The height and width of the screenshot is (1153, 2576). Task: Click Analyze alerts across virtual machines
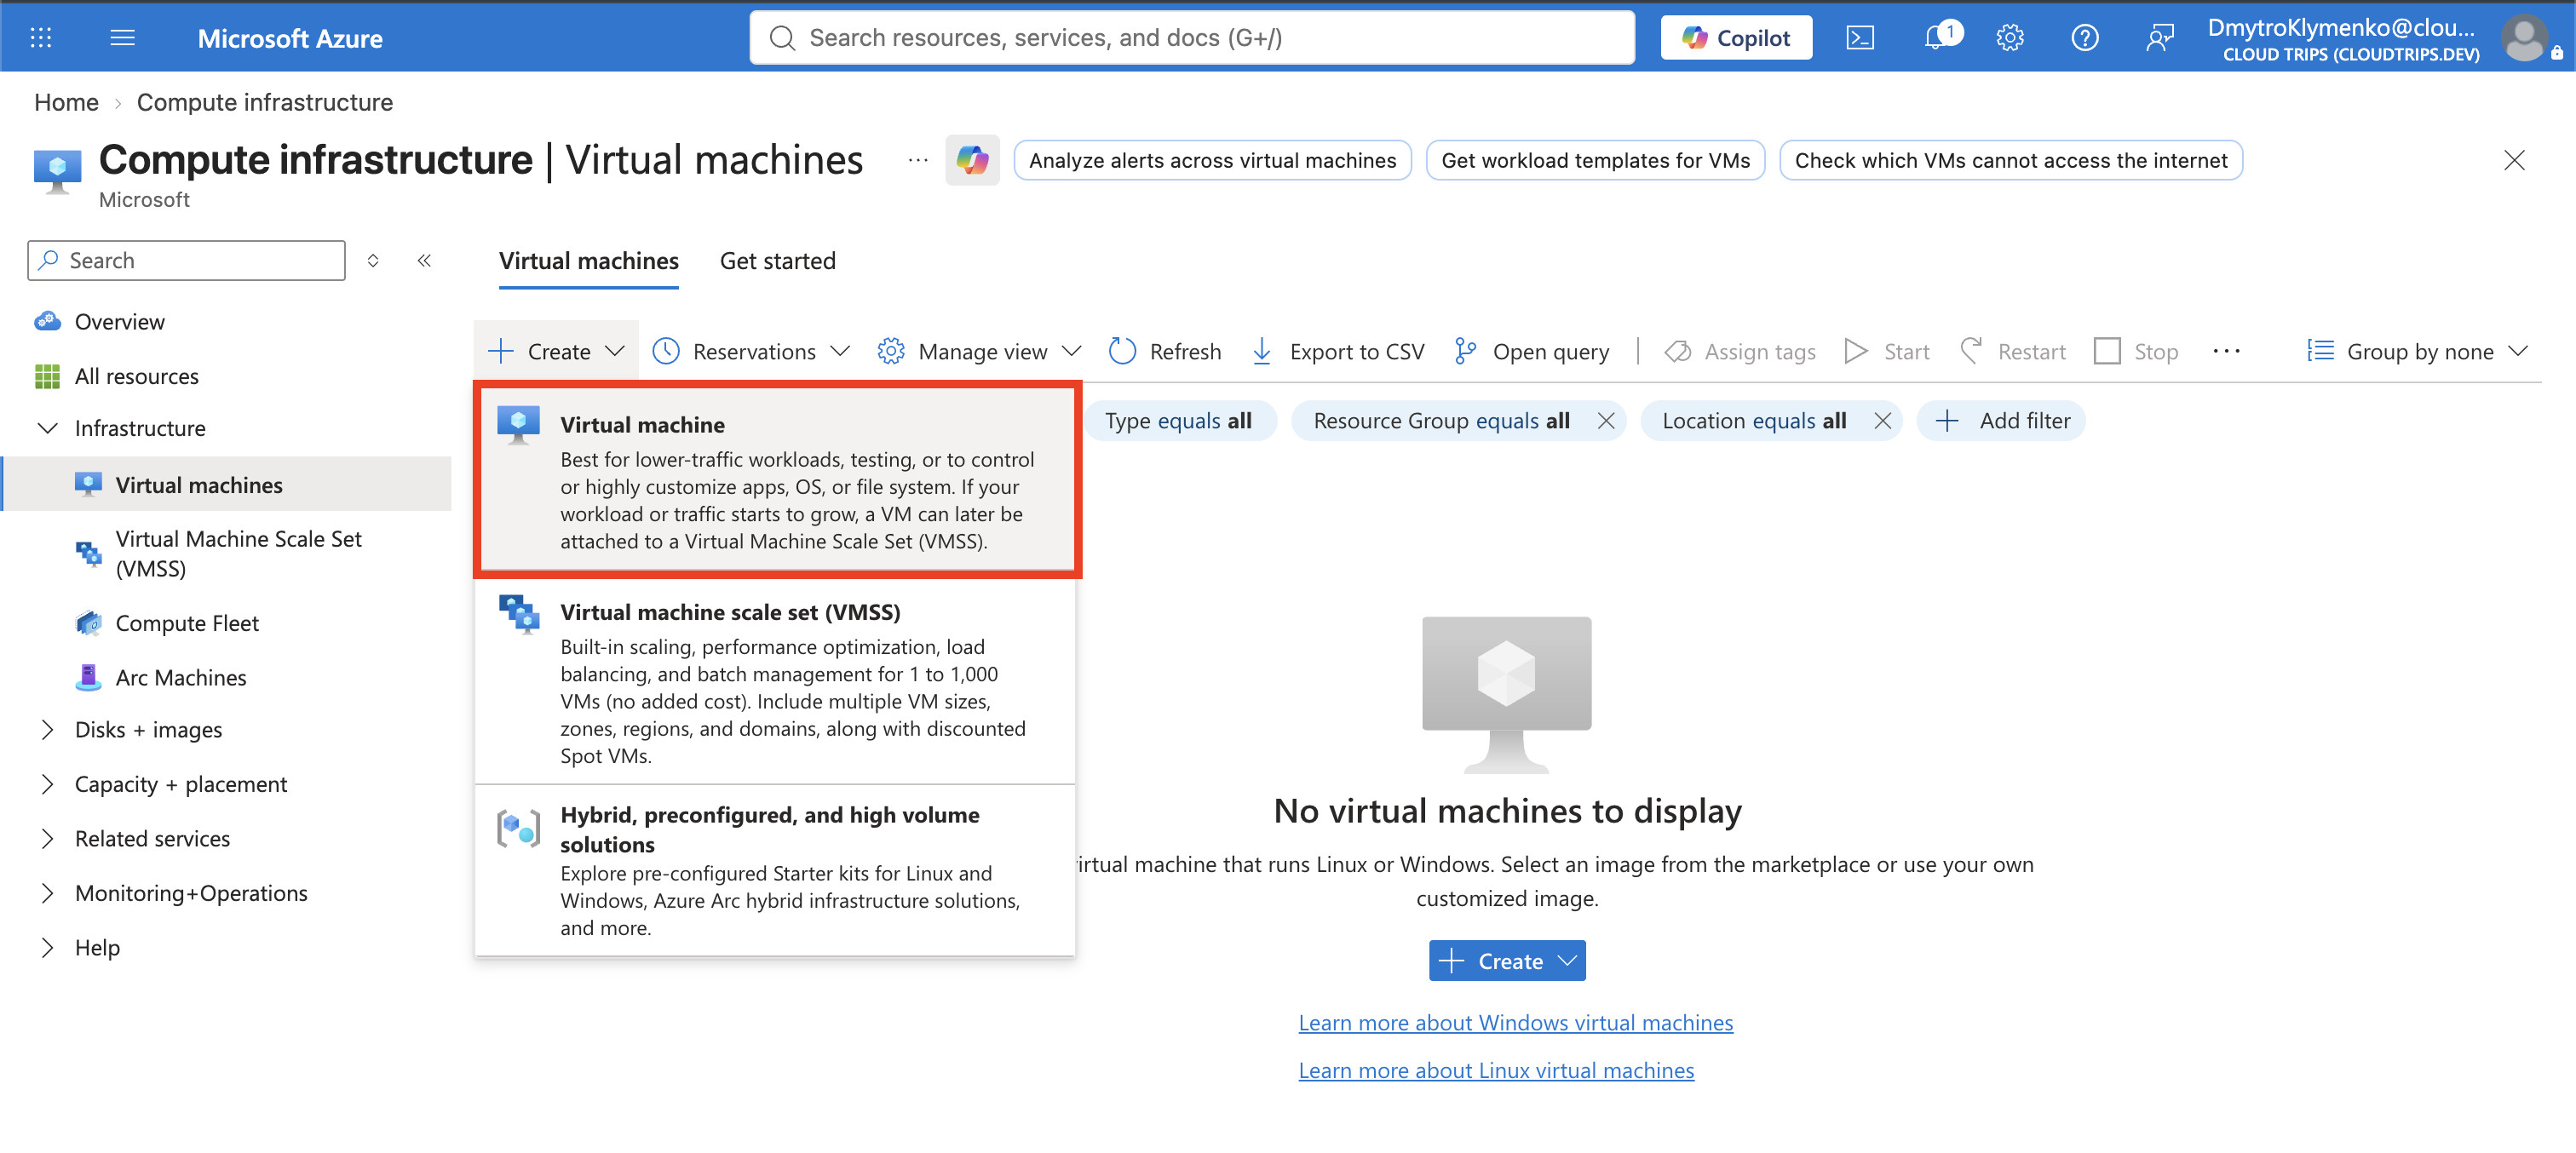coord(1212,160)
